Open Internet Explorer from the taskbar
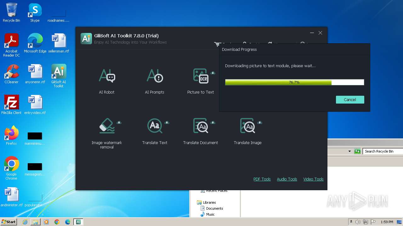Viewport: 403px width, 226px height. click(x=25, y=222)
